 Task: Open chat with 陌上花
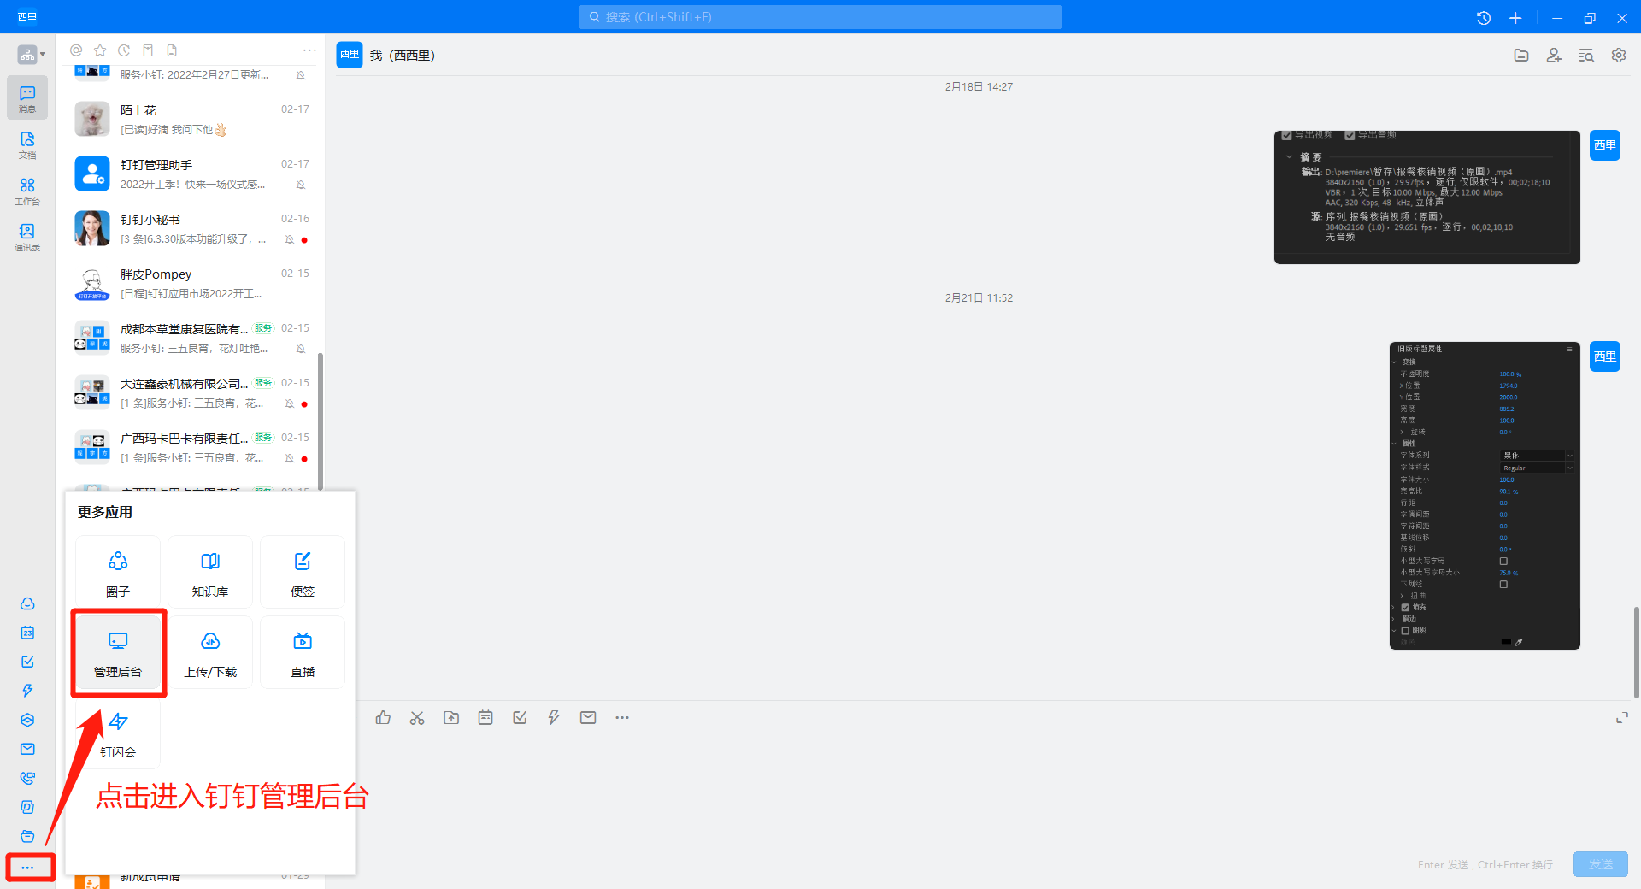point(191,120)
